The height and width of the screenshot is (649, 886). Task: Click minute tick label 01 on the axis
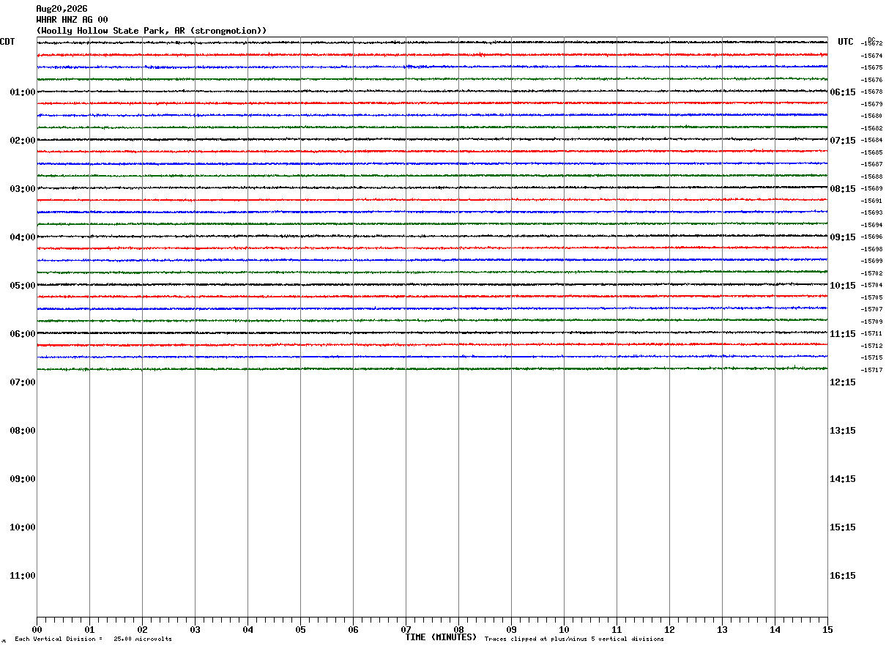pyautogui.click(x=89, y=629)
